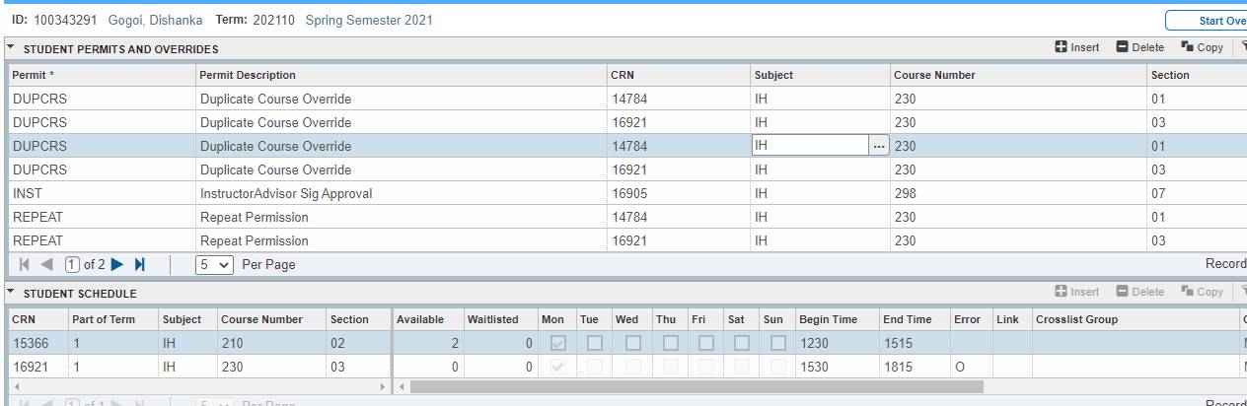Collapse Student Permits and Overrides section
Screen dimensions: 1247x406
[x=11, y=48]
